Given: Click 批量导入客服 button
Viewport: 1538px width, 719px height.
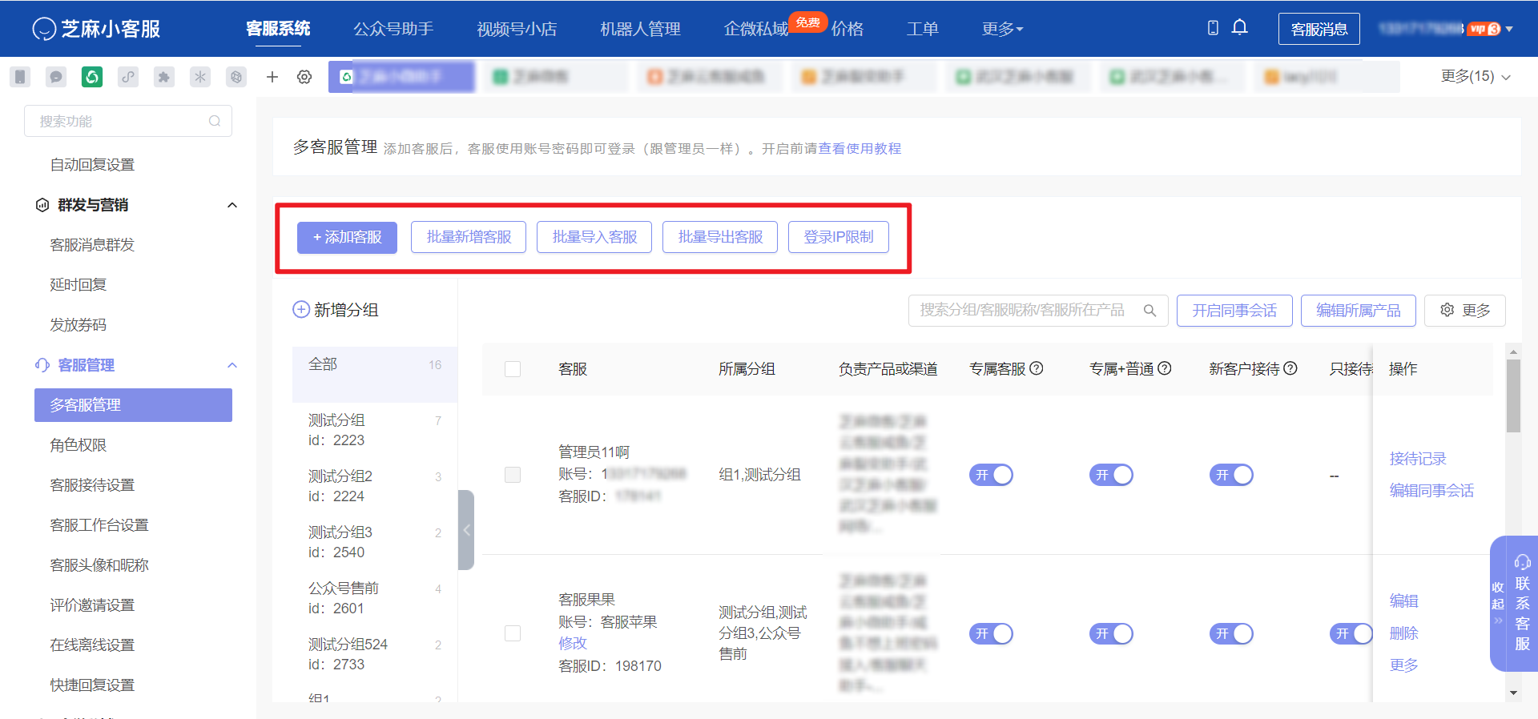Looking at the screenshot, I should (x=594, y=237).
